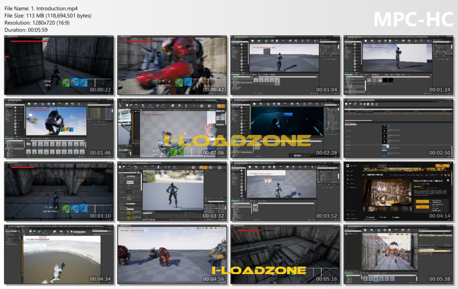Click the 'Resolution: 1280x720 (16:9)' line

tap(37, 22)
